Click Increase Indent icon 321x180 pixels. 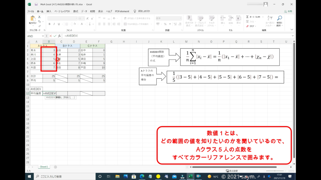click(x=119, y=24)
